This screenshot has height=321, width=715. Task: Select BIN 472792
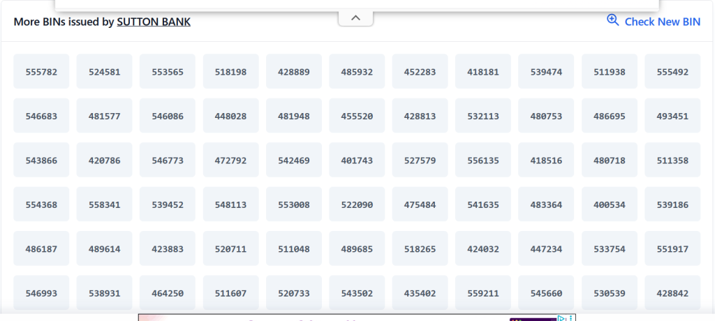(x=230, y=160)
